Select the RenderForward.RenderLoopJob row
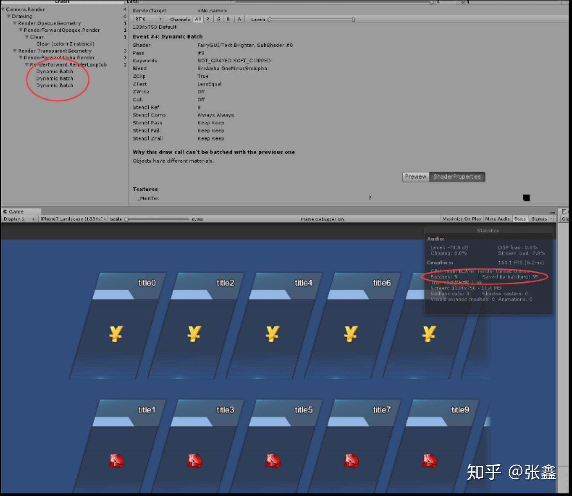This screenshot has width=572, height=496. pos(68,65)
